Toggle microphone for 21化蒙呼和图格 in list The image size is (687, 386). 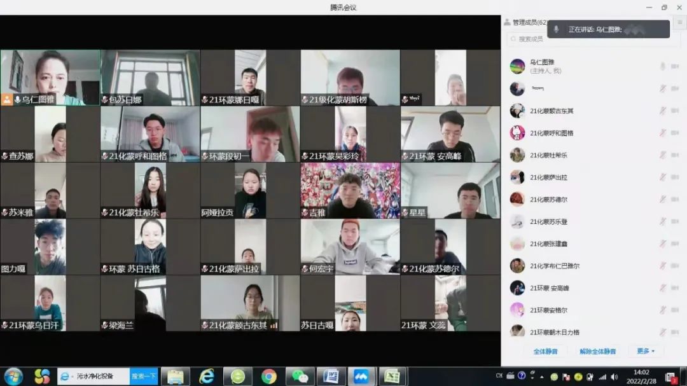662,133
